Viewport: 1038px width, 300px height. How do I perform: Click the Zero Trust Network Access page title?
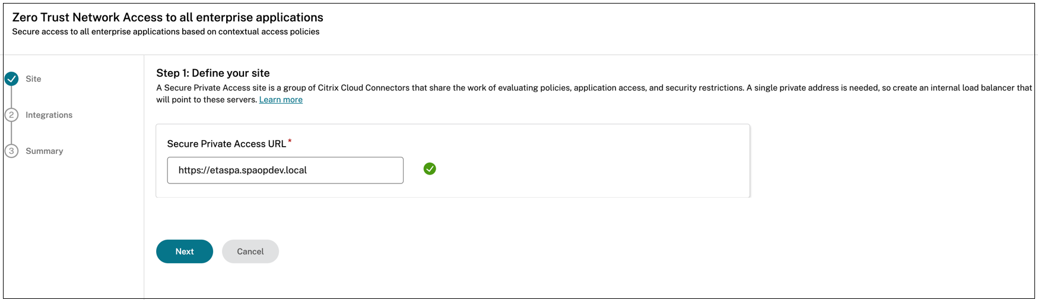[168, 18]
